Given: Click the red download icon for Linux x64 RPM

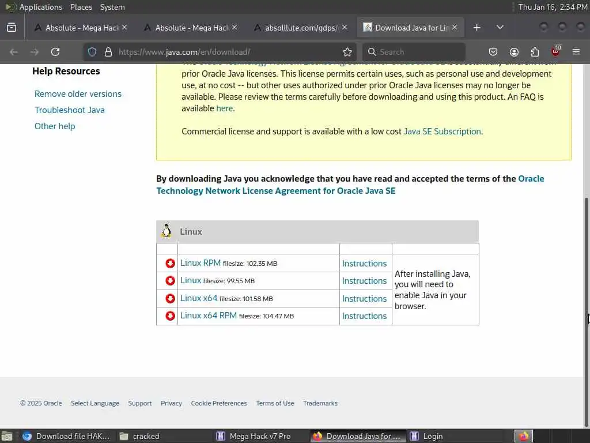Looking at the screenshot, I should coord(170,316).
